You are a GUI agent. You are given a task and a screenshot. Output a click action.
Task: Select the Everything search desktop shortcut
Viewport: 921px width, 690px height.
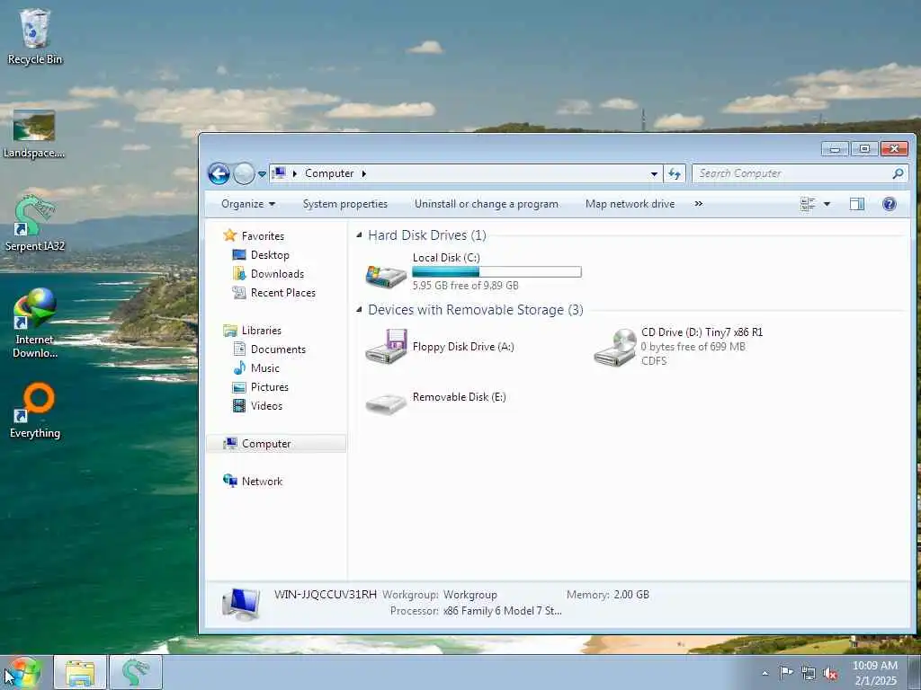(35, 411)
